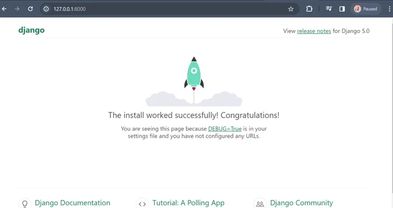Click 'settings file and you have not configured' text
The height and width of the screenshot is (208, 393).
[x=181, y=136]
